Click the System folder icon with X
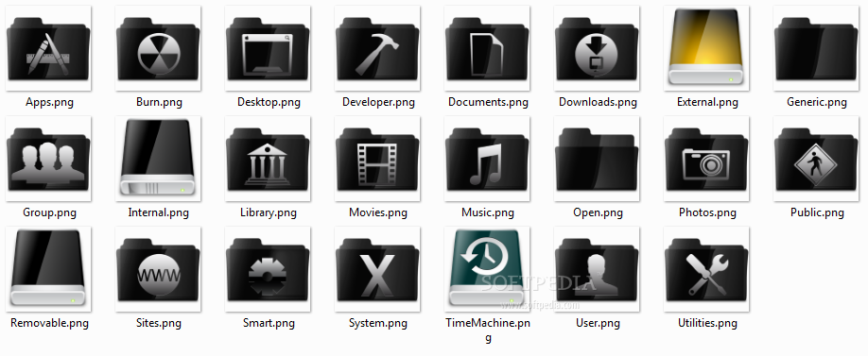The width and height of the screenshot is (868, 356). [377, 269]
